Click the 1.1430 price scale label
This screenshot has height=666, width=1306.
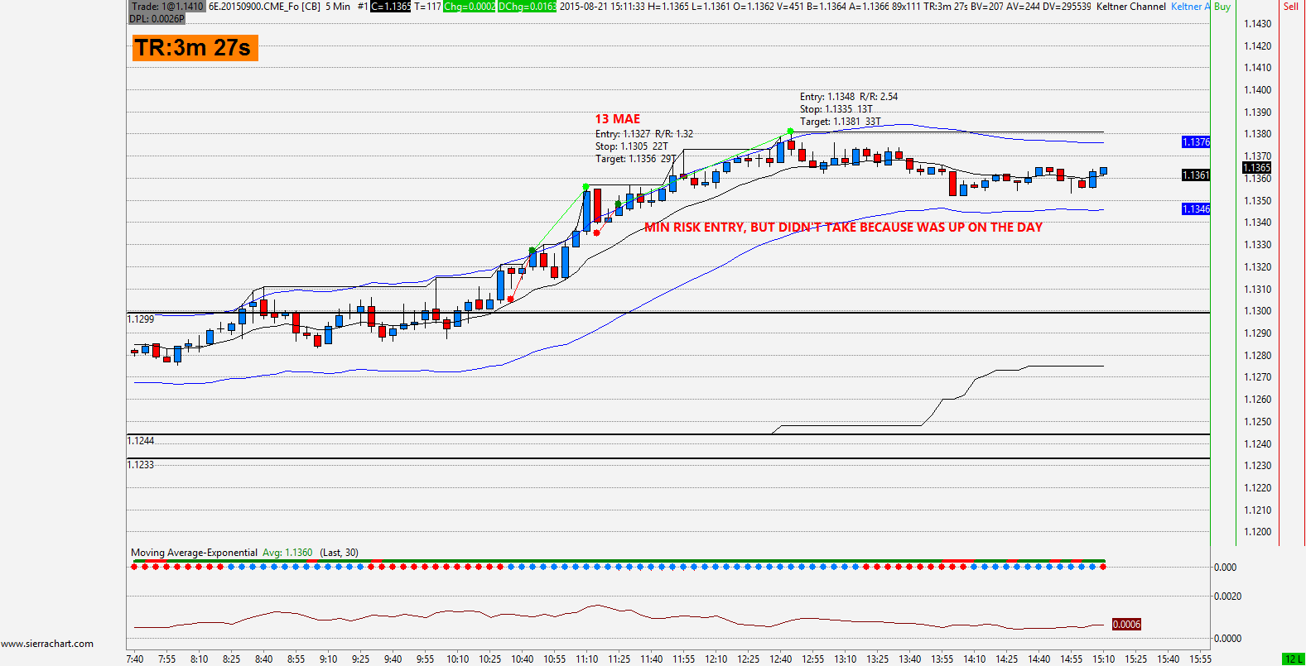coord(1258,24)
